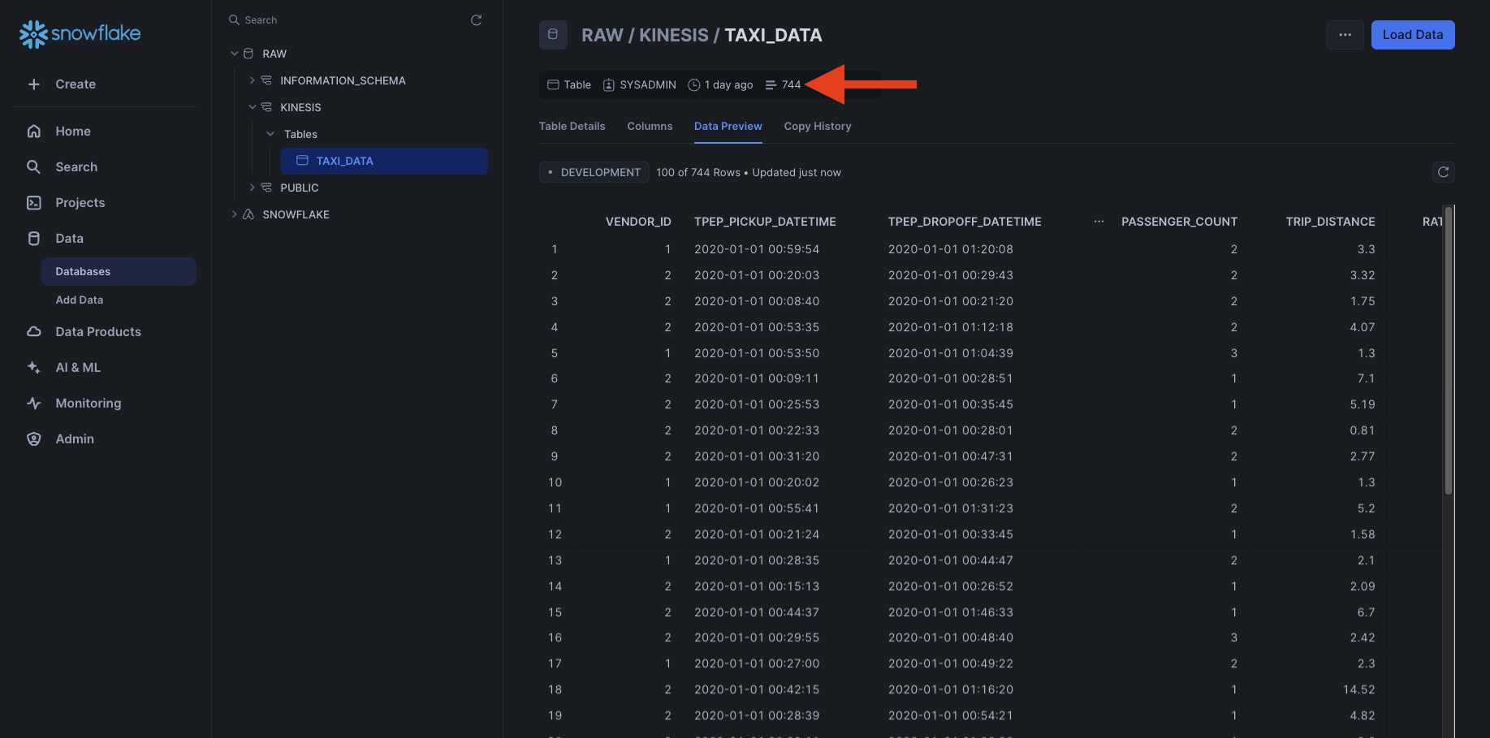Click the Data Products cloud icon
The height and width of the screenshot is (738, 1490).
tap(33, 331)
